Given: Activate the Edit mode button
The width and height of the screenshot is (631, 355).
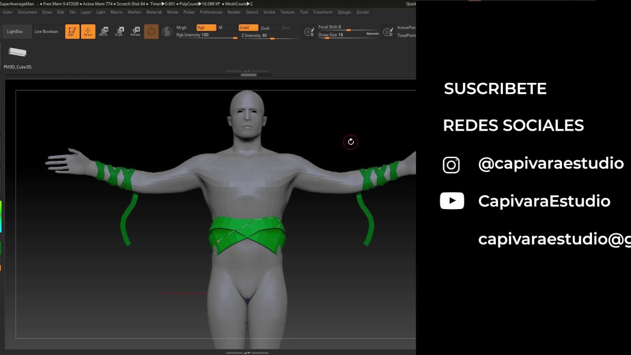Looking at the screenshot, I should [72, 32].
